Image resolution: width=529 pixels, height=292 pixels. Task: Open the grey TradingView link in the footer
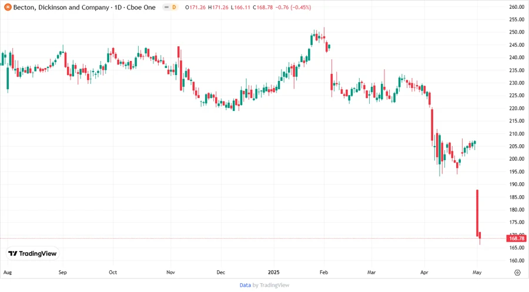tap(274, 285)
